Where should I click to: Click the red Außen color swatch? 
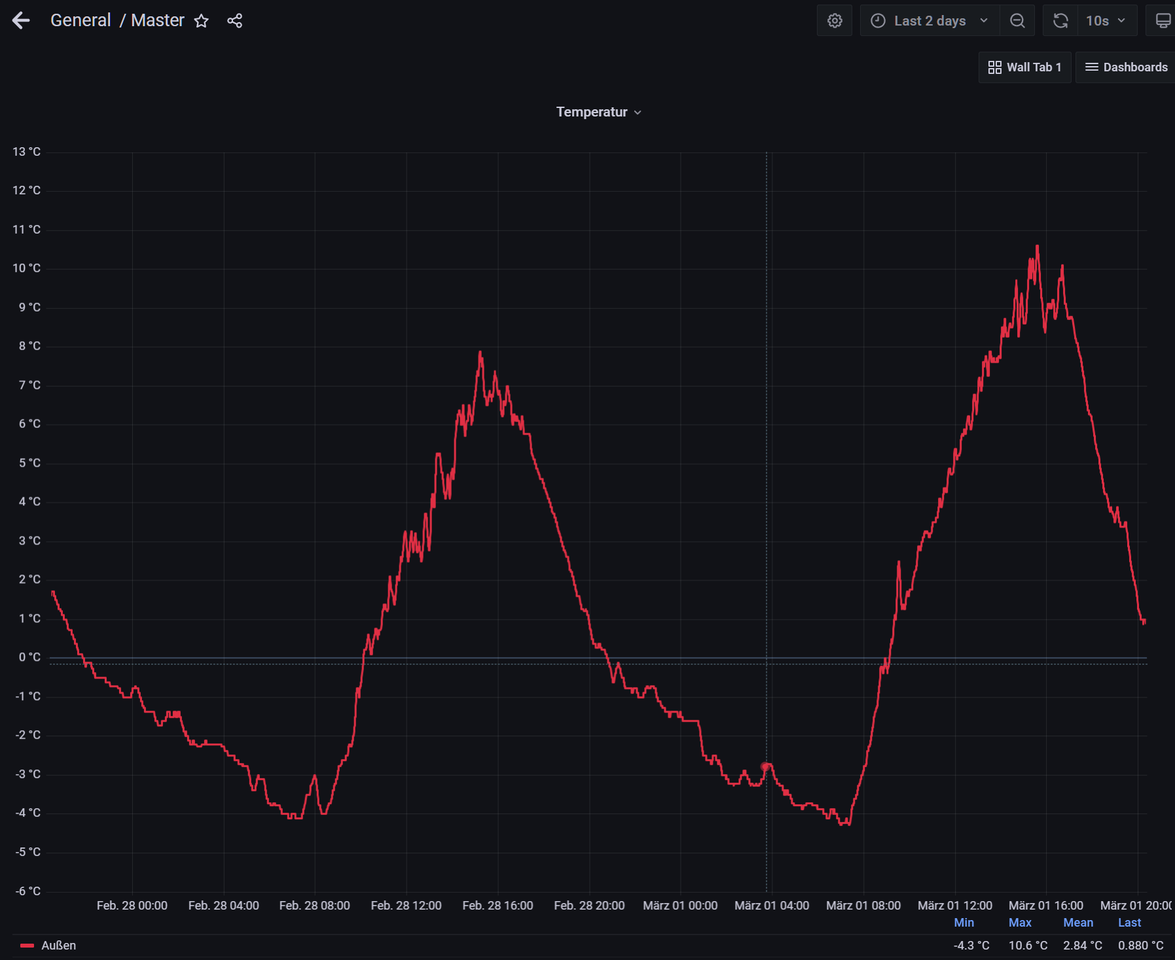(x=27, y=946)
